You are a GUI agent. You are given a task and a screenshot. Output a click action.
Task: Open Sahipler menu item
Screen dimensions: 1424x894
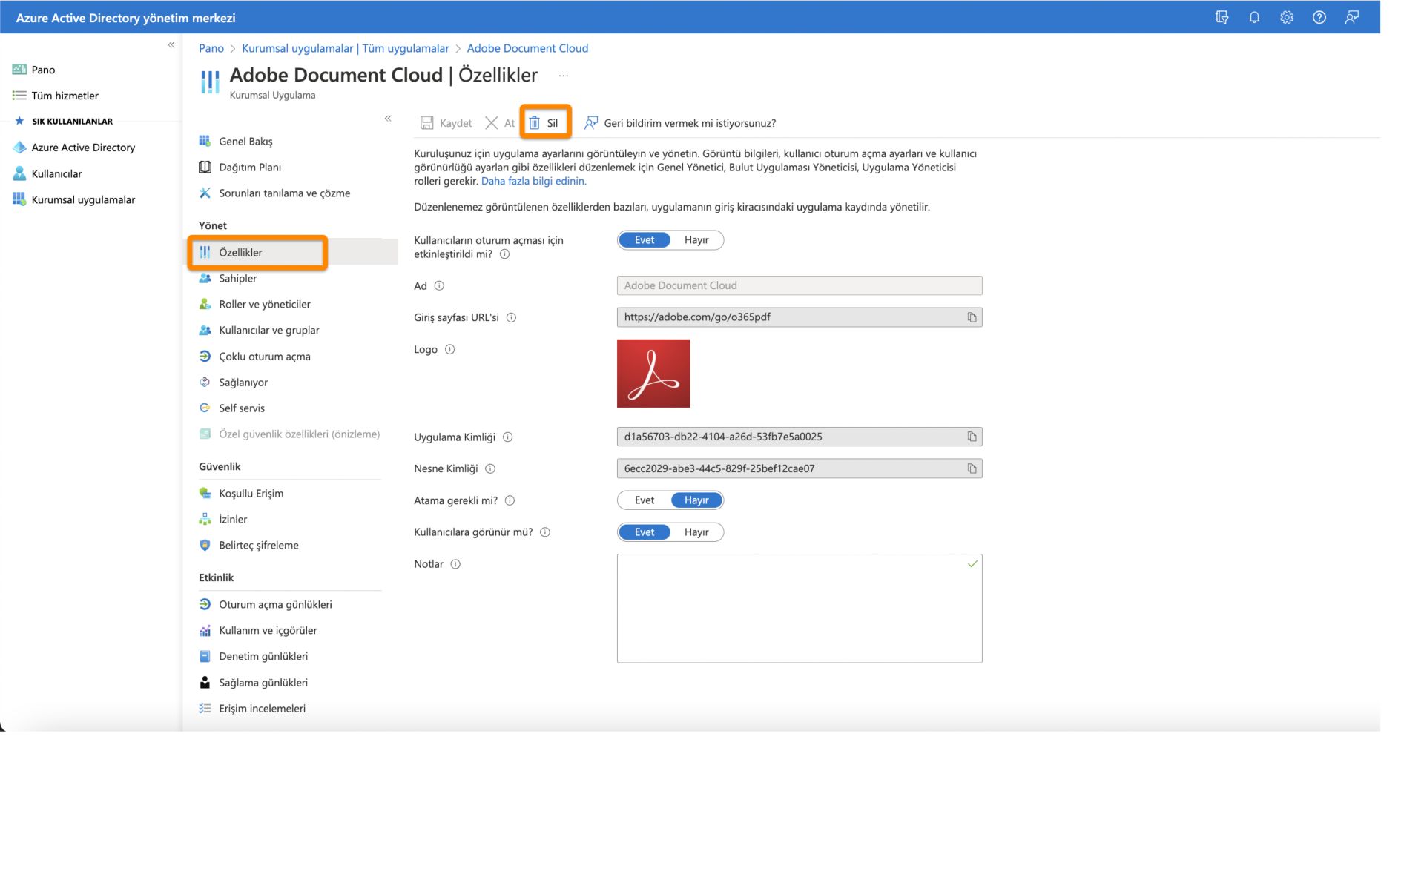(237, 279)
